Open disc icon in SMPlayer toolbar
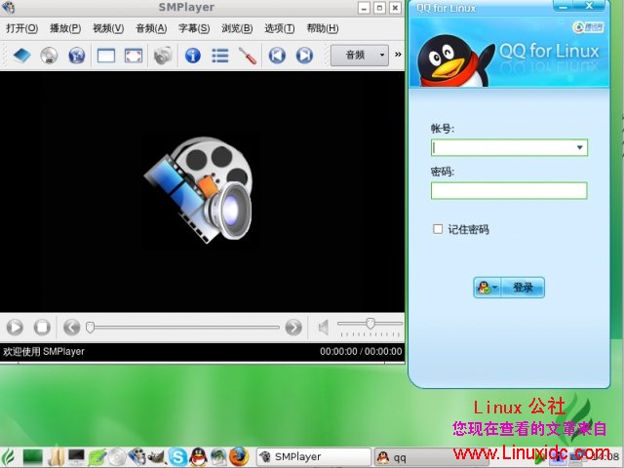The width and height of the screenshot is (624, 468). point(49,56)
